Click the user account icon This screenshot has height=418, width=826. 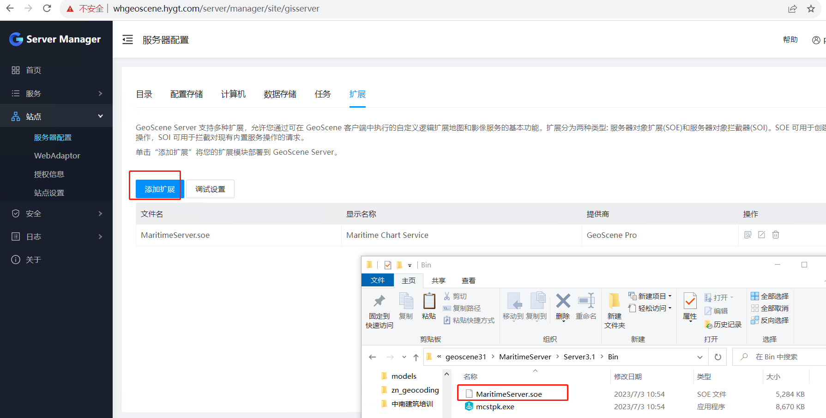(x=816, y=40)
